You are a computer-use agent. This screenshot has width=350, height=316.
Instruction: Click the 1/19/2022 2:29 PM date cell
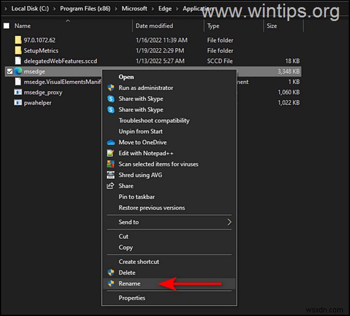pos(160,50)
